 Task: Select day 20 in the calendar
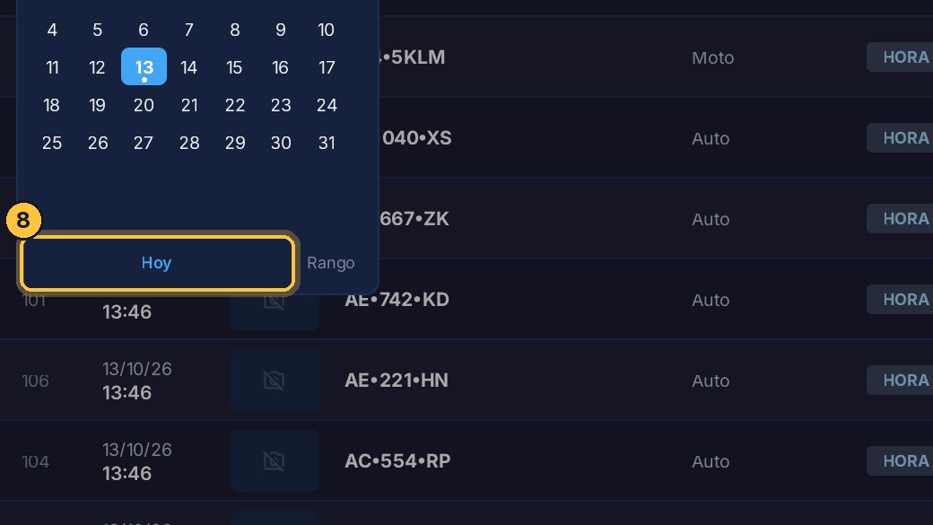click(144, 105)
